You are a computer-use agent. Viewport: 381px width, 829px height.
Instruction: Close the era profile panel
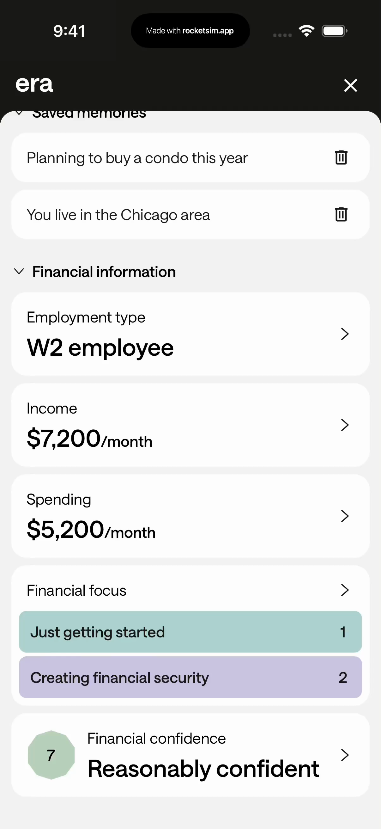(350, 85)
